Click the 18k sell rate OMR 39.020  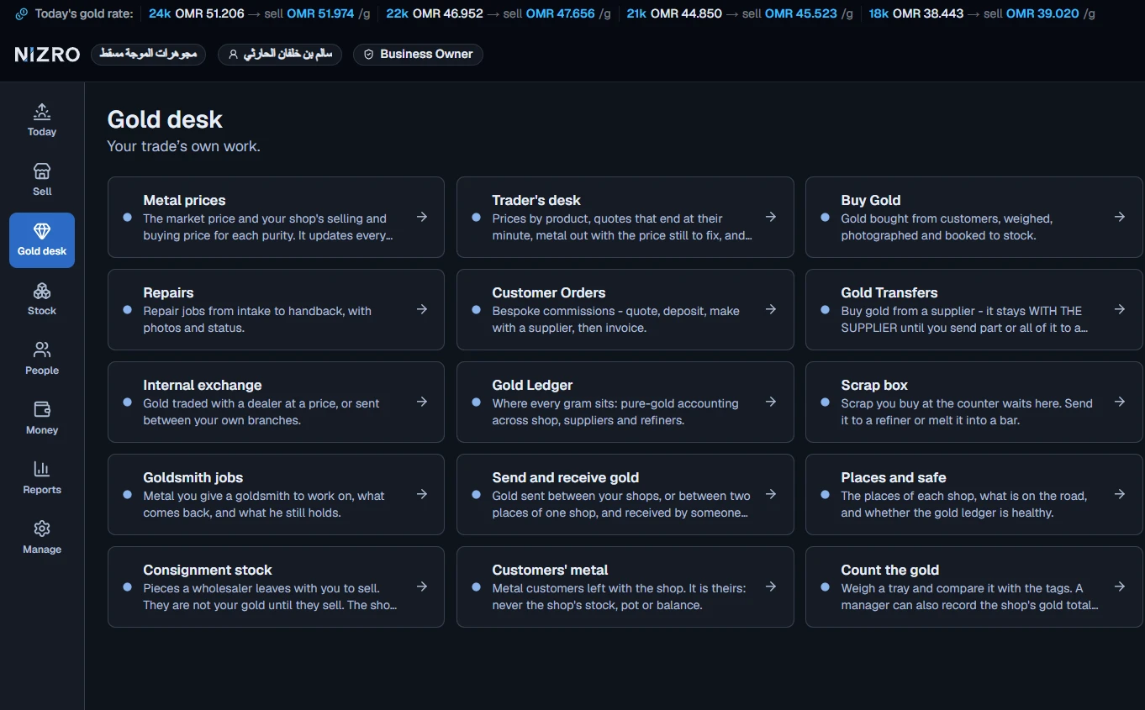click(1042, 14)
